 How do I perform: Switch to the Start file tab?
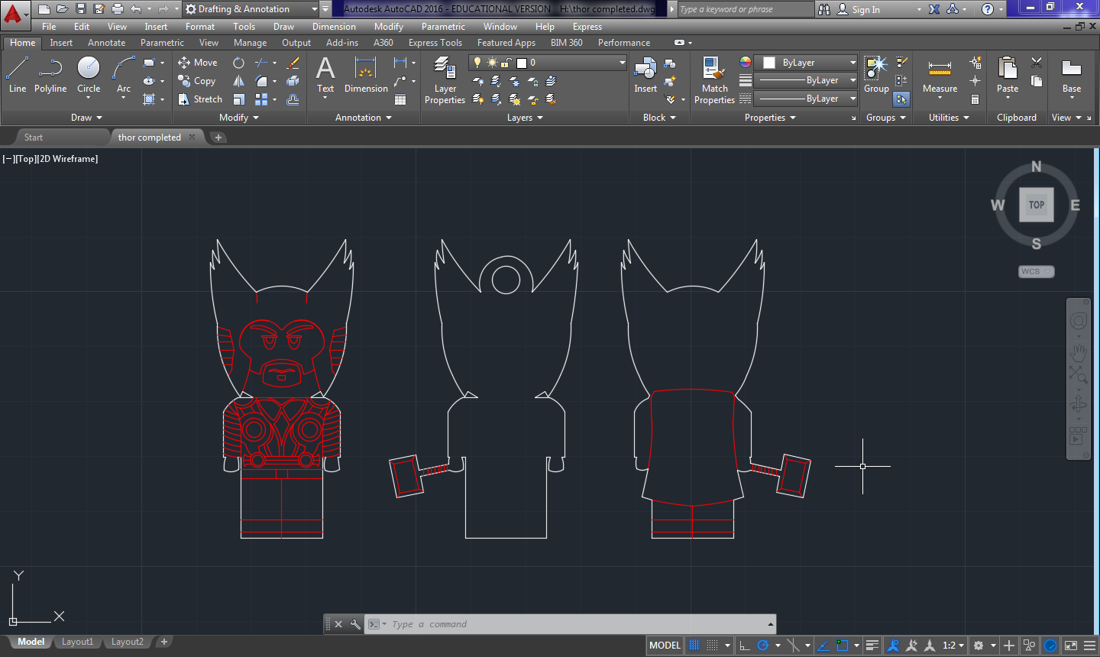coord(34,138)
